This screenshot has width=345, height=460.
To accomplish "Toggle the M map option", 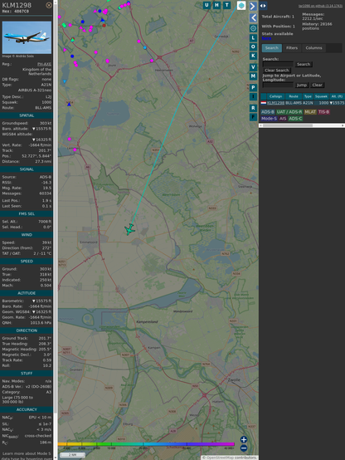I will 253,76.
